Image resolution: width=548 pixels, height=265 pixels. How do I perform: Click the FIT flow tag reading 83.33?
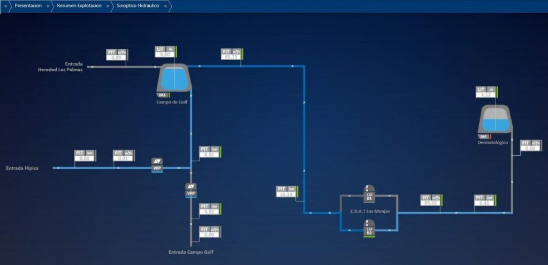[432, 200]
